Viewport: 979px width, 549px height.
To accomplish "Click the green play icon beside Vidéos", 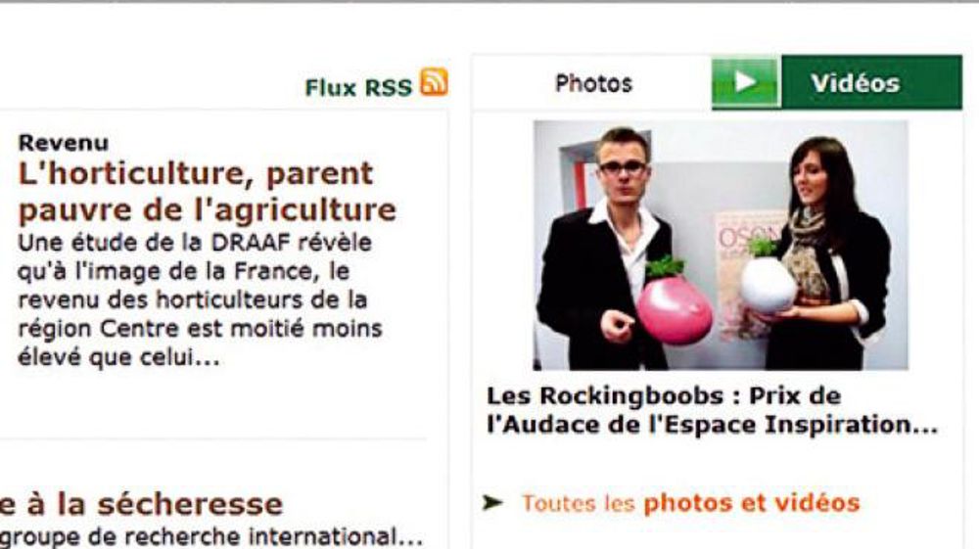I will pos(746,82).
